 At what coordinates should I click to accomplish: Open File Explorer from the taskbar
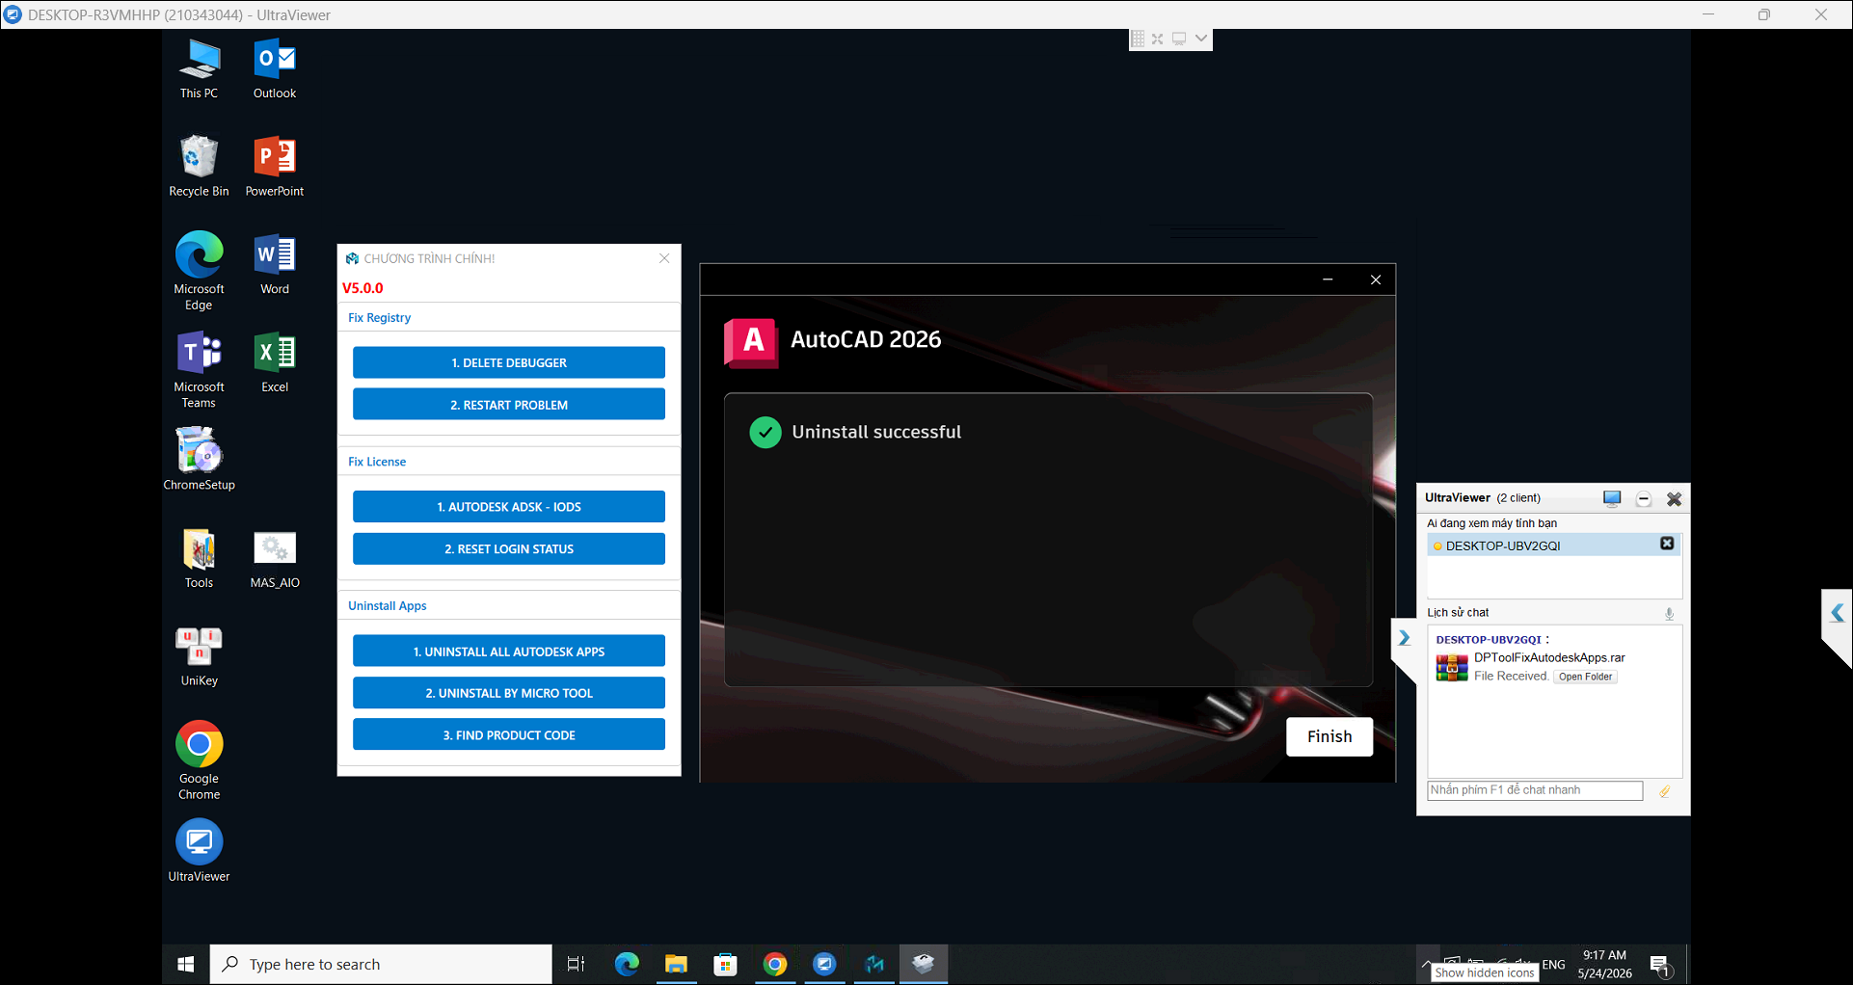[x=676, y=964]
